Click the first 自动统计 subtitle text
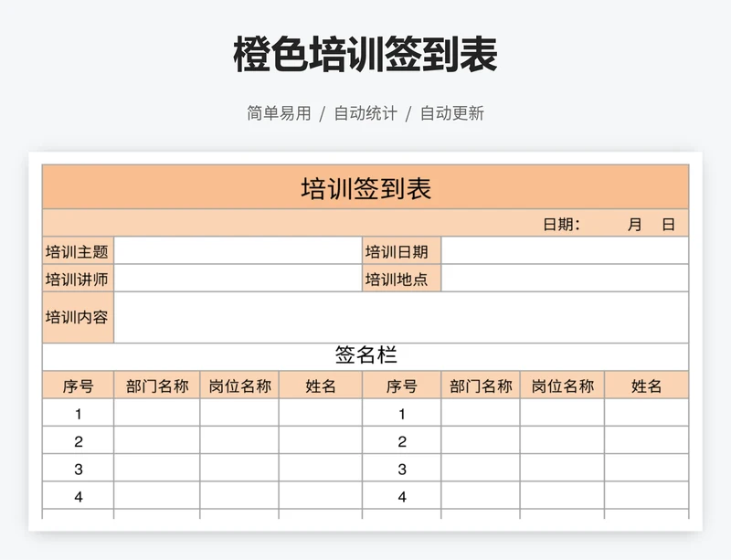731x560 pixels. (x=365, y=113)
